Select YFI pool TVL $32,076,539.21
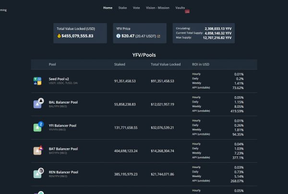Image resolution: width=288 pixels, height=194 pixels. 162,128
